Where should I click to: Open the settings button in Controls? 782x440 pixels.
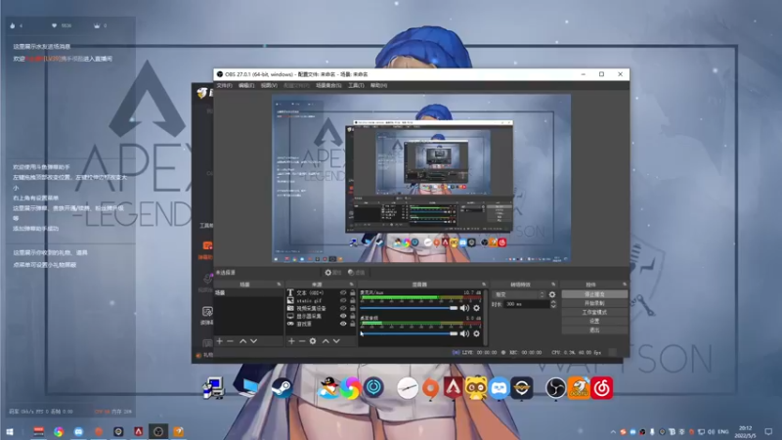pos(594,322)
